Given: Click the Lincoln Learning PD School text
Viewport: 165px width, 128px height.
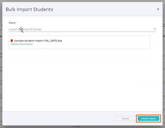Looking at the screenshot, I should tap(25, 29).
